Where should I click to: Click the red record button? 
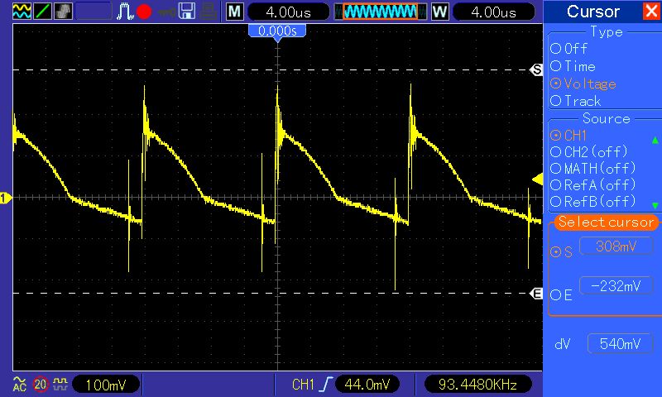click(144, 12)
